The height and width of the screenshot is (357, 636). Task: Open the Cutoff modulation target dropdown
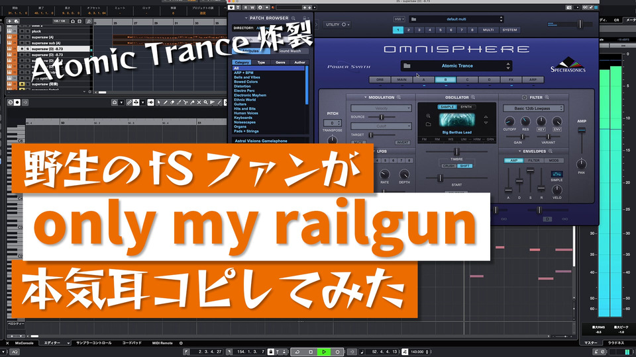(381, 126)
